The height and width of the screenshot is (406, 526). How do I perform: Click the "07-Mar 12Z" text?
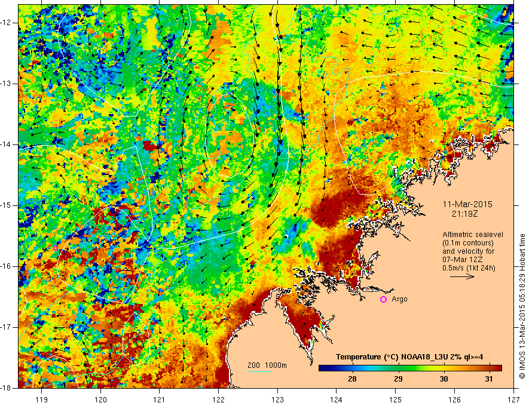pyautogui.click(x=462, y=260)
